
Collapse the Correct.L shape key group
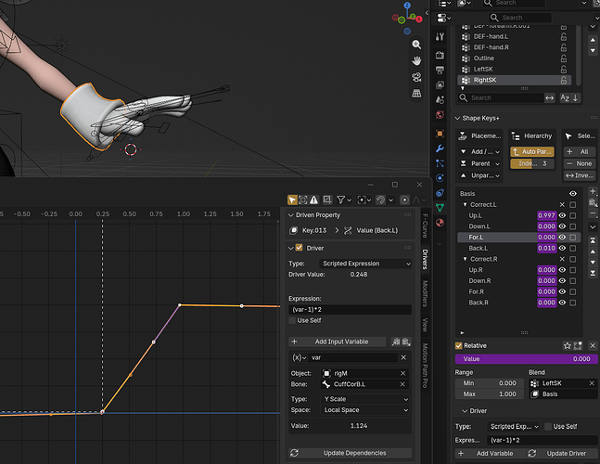click(465, 205)
